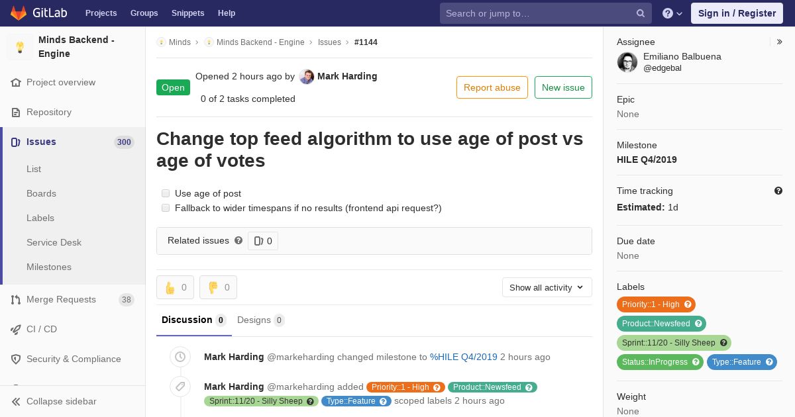Click the search magnifier icon

(x=641, y=13)
